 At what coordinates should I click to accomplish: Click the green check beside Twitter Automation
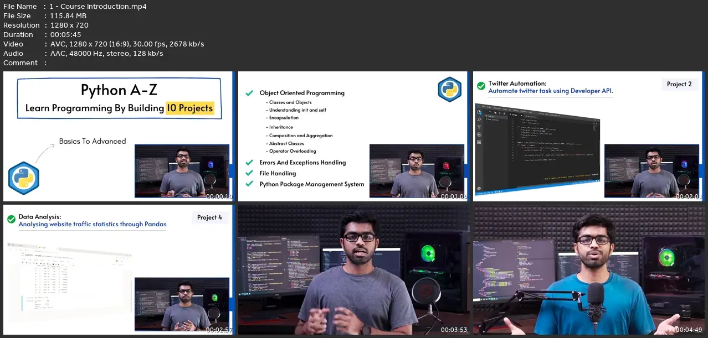481,86
